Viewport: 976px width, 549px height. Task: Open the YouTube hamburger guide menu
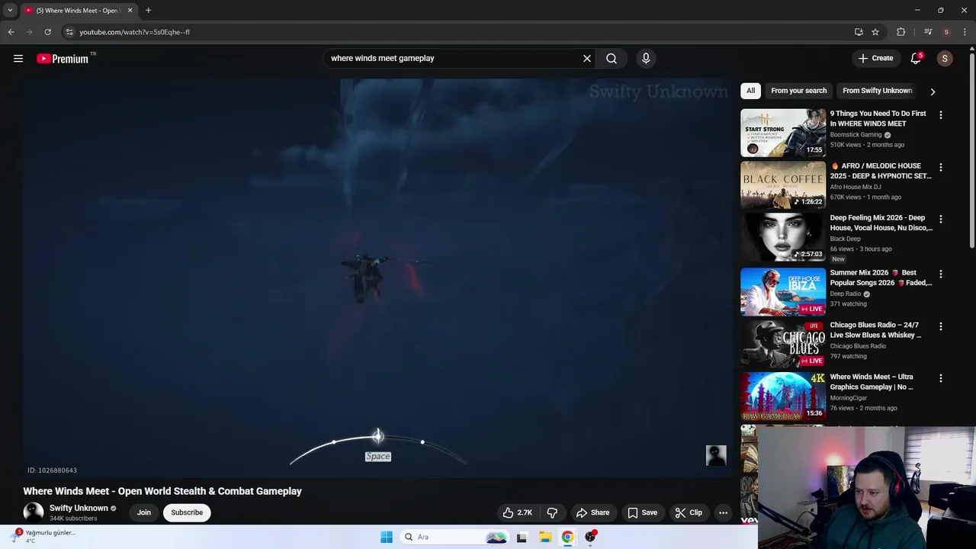point(18,59)
